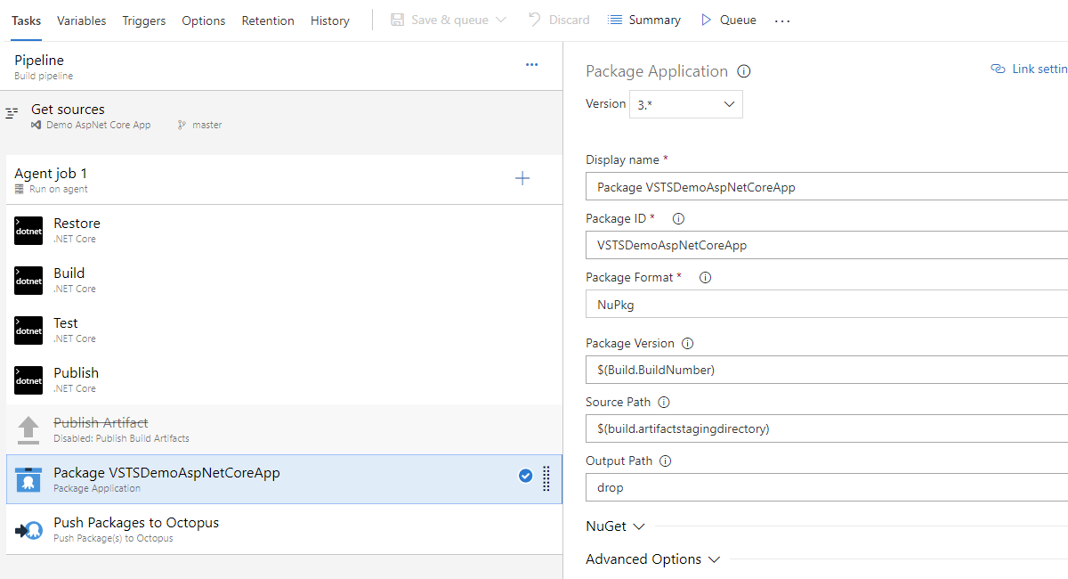Click the info icon next to Package Format

pos(703,277)
